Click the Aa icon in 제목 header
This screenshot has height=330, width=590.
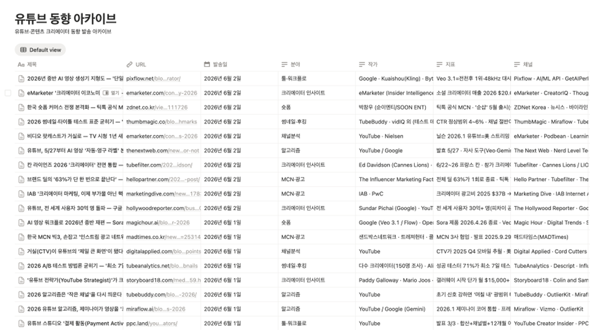click(21, 65)
